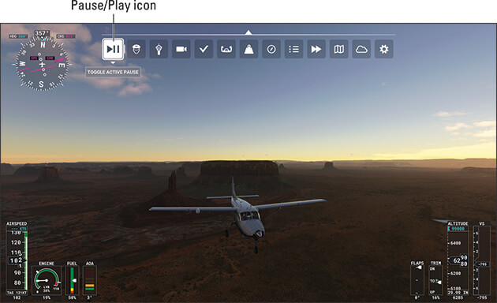This screenshot has height=303, width=497.
Task: Click the 'ENGINE' gauge dial
Action: 47,280
